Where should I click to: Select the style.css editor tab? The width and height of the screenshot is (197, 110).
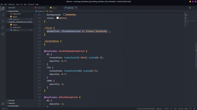pyautogui.click(x=70, y=8)
